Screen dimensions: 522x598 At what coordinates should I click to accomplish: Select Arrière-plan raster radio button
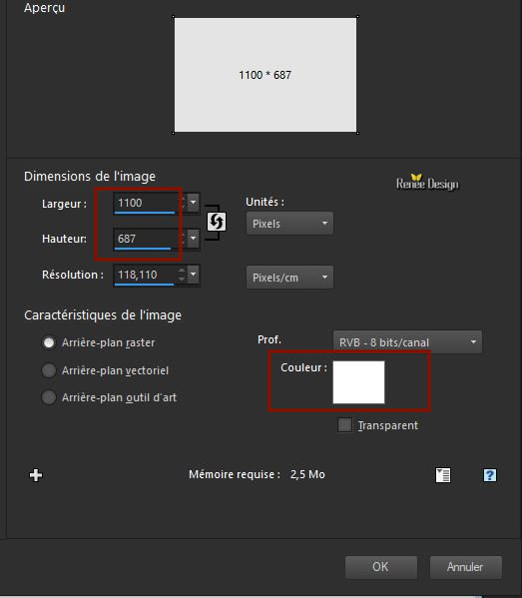point(49,342)
